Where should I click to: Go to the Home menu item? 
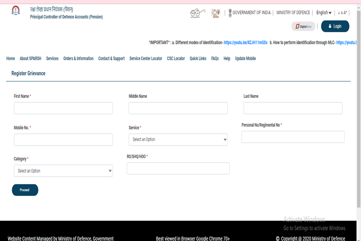click(x=11, y=59)
